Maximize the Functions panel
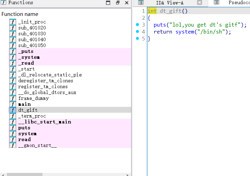250x176 pixels. (x=108, y=2)
